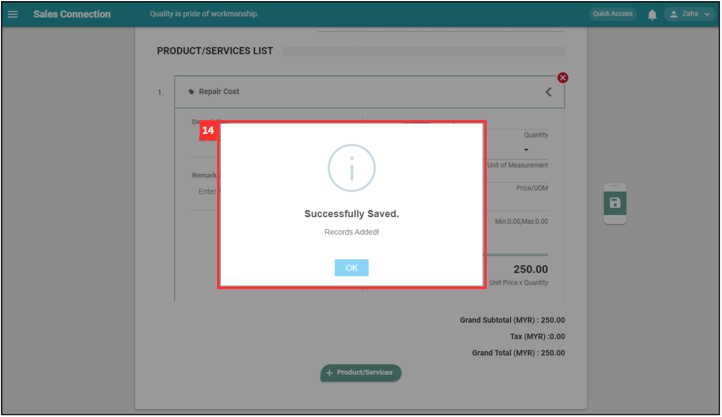Viewport: 722px width, 417px height.
Task: Click the user avatar icon beside Zafra
Action: (674, 14)
